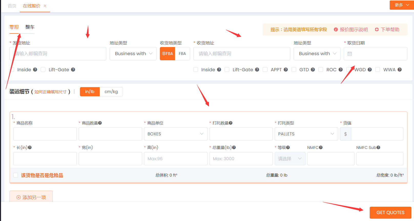Viewport: 414px width, 221px height.
Task: Tick the destination ROC checkbox
Action: point(321,69)
